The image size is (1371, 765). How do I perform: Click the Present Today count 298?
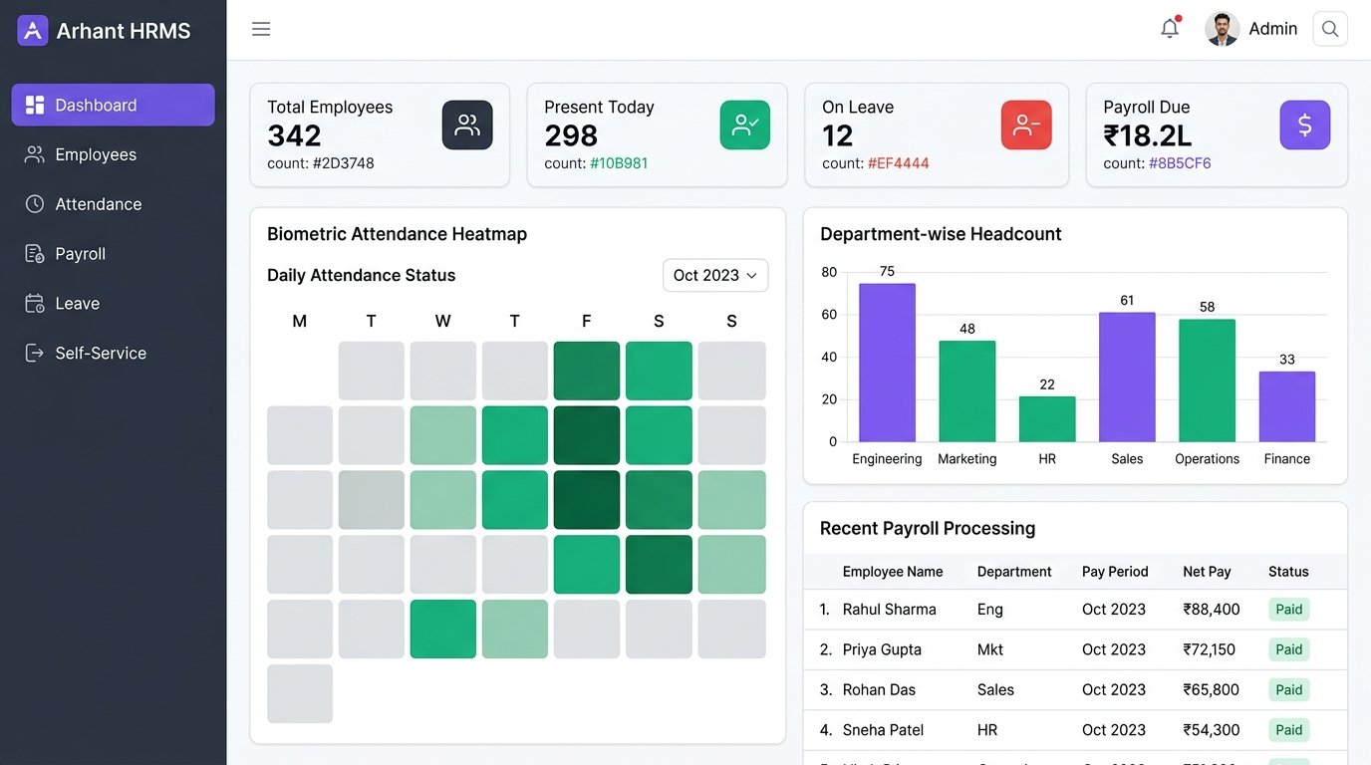[571, 135]
